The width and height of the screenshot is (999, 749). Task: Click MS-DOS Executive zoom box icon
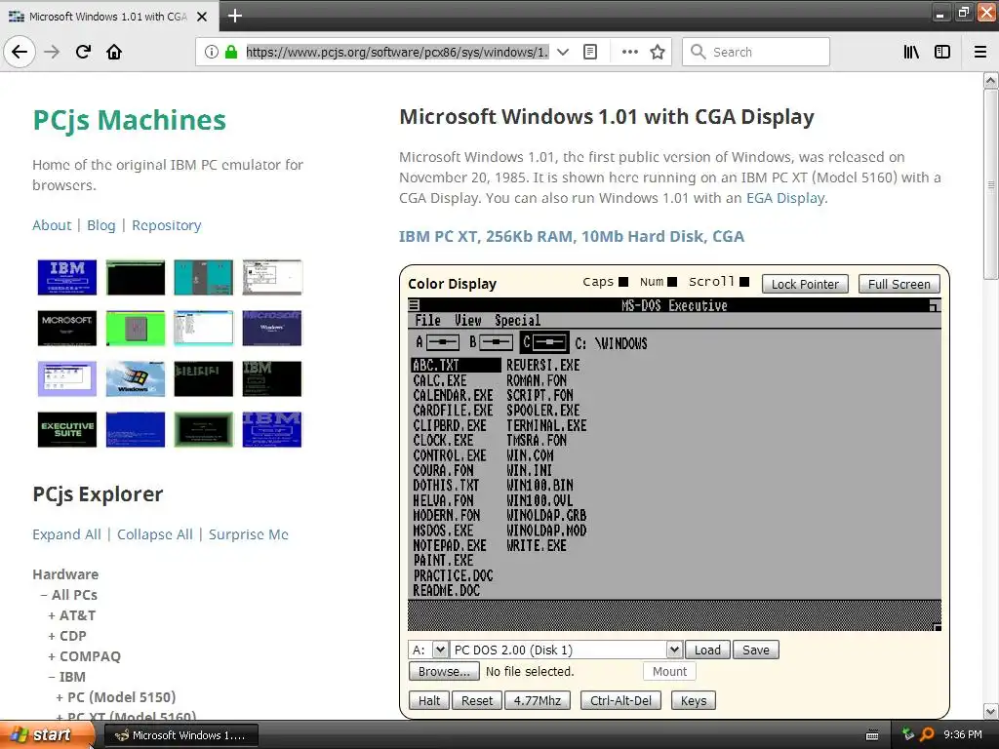pyautogui.click(x=935, y=305)
